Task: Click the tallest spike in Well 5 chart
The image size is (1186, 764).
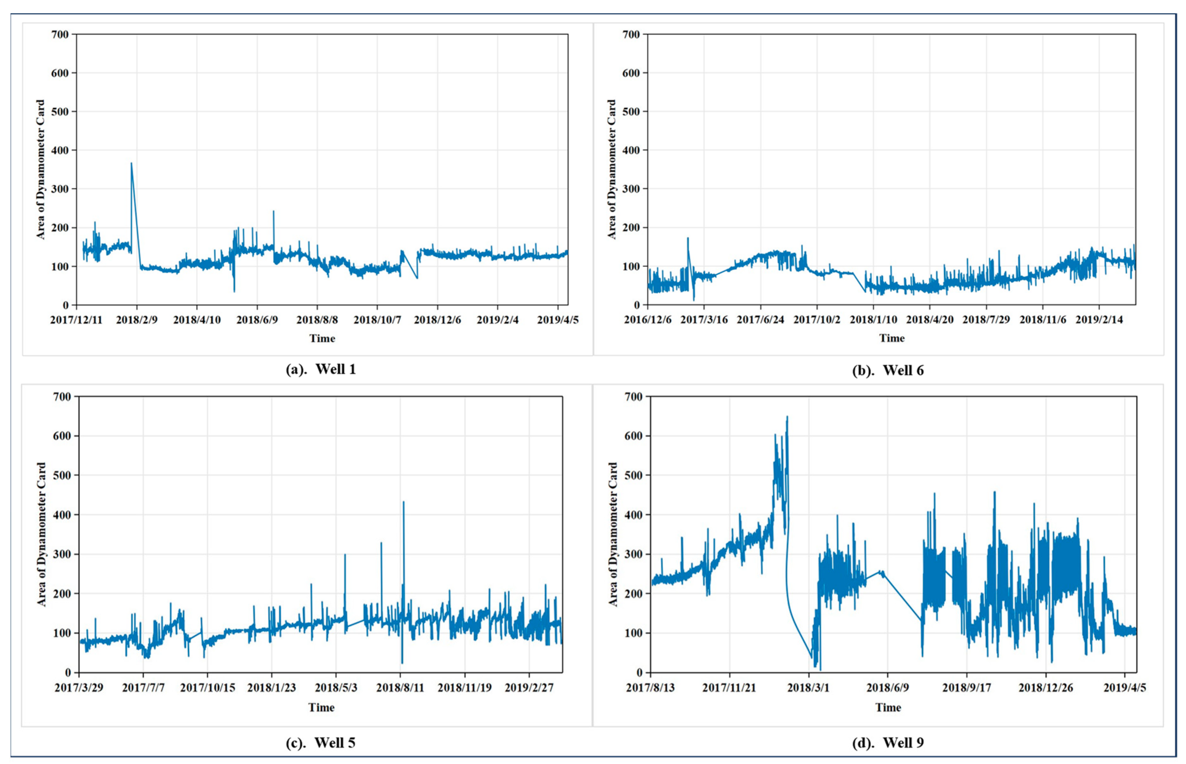Action: [403, 502]
